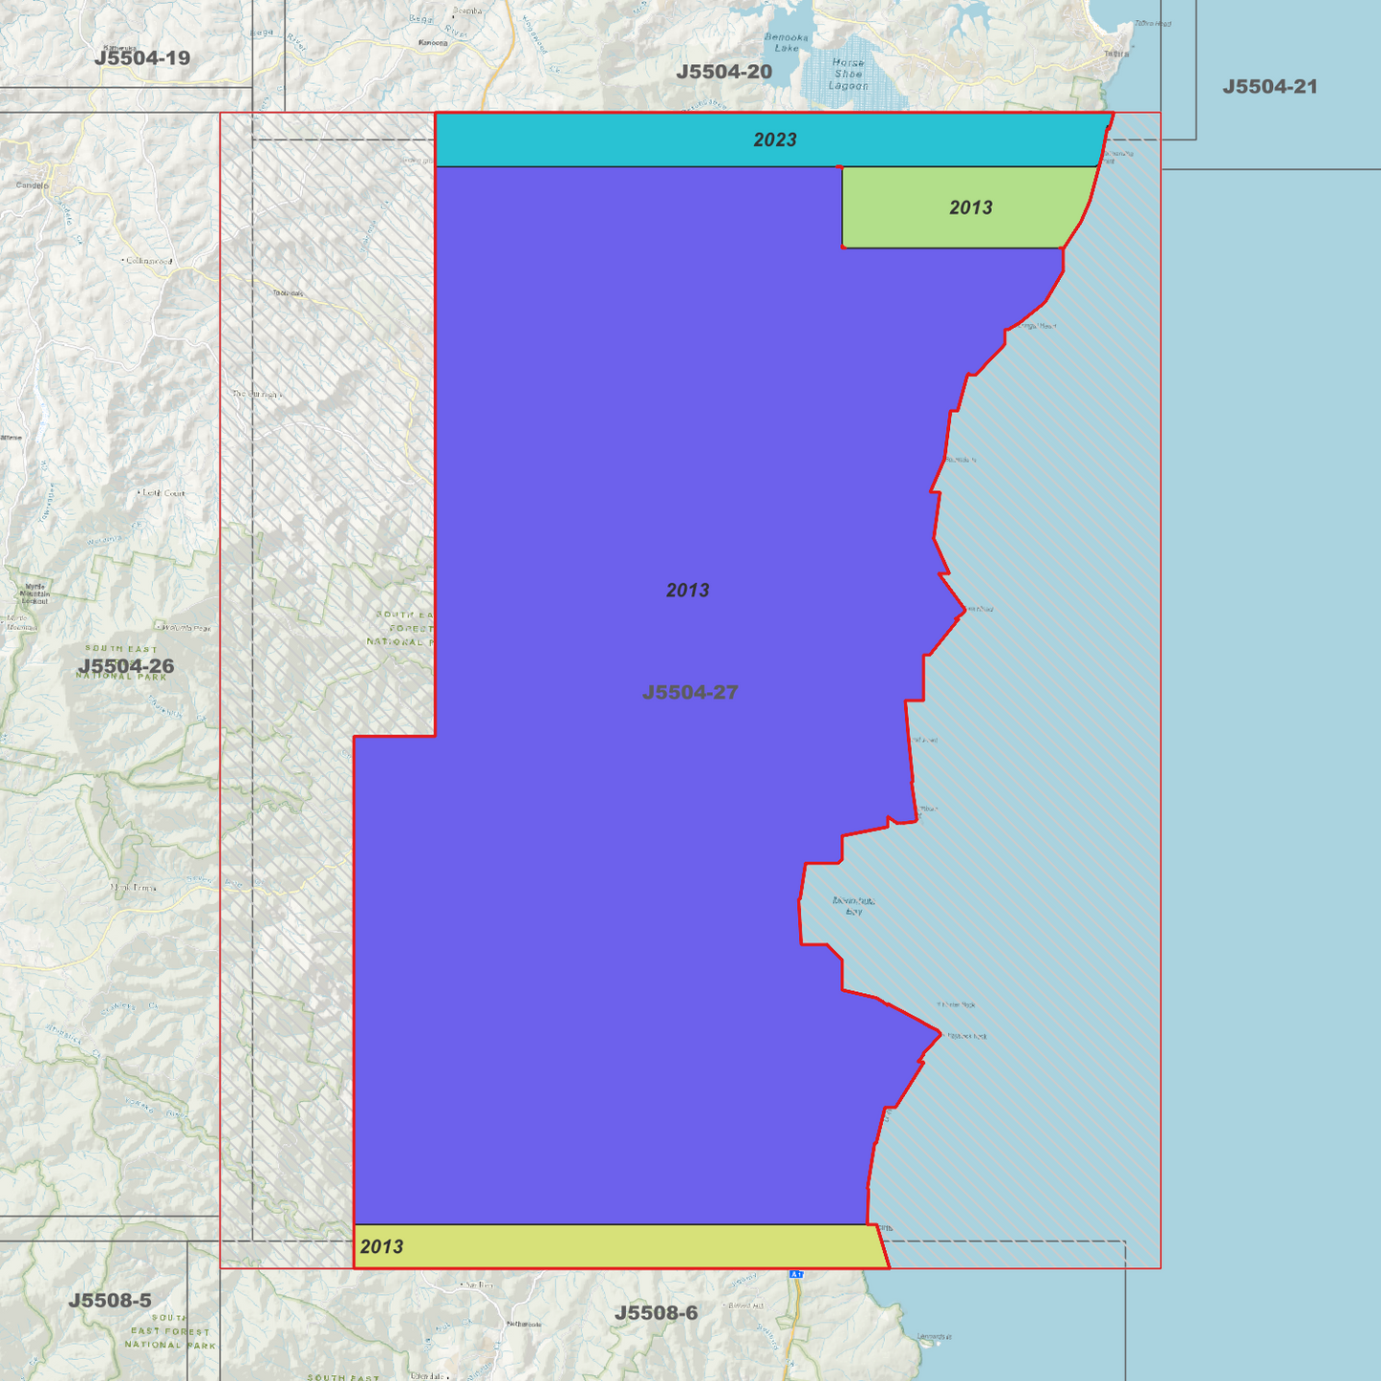Click the J5504-19 map sheet label
1381x1381 pixels.
coord(142,58)
